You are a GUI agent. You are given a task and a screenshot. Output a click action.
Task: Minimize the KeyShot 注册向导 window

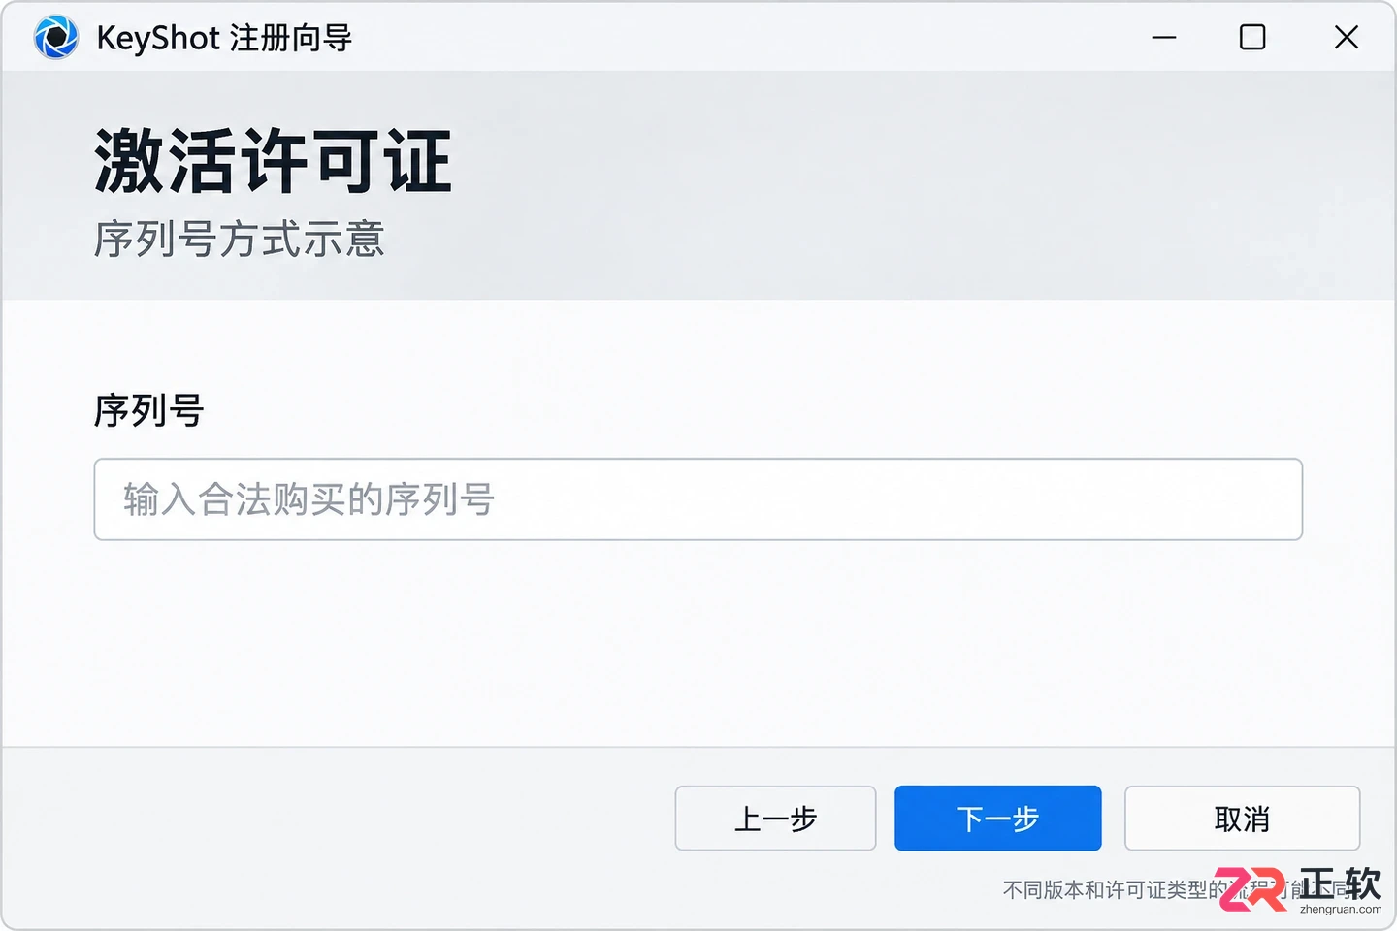pyautogui.click(x=1164, y=38)
